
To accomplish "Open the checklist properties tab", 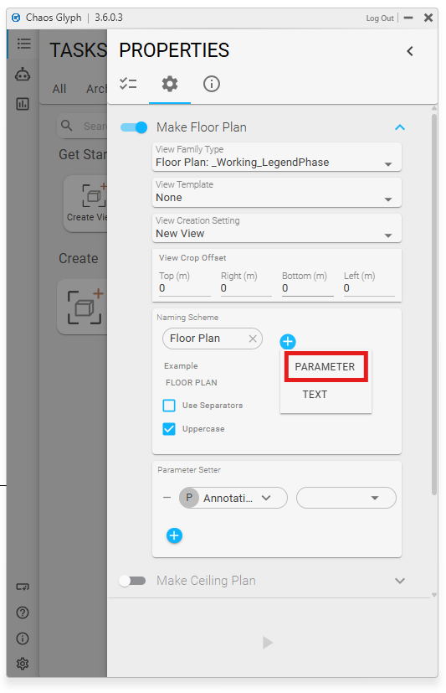I will 128,84.
